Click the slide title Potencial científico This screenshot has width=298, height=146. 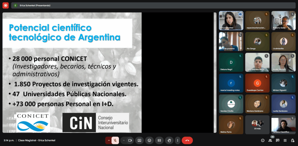tap(65, 33)
